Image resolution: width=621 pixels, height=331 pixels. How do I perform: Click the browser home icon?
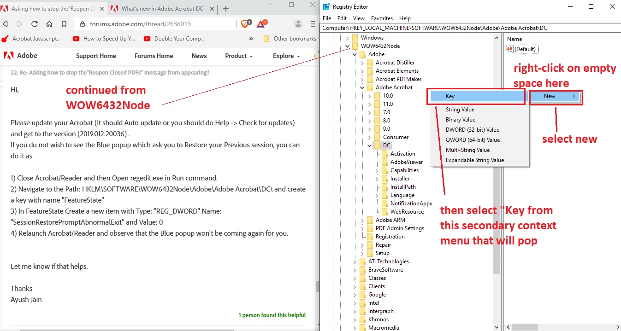pyautogui.click(x=49, y=24)
